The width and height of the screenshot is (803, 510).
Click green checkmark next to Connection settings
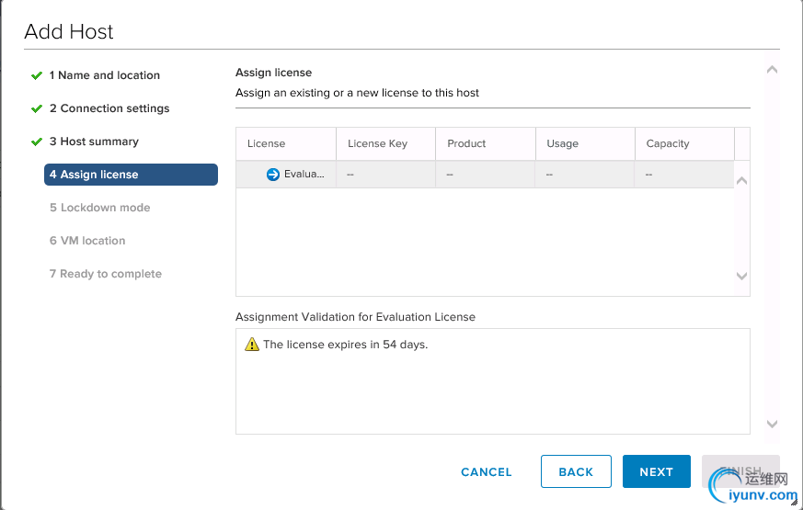37,109
